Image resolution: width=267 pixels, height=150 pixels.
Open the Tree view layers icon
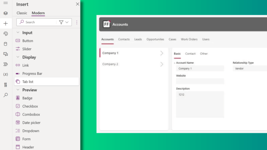[6, 13]
